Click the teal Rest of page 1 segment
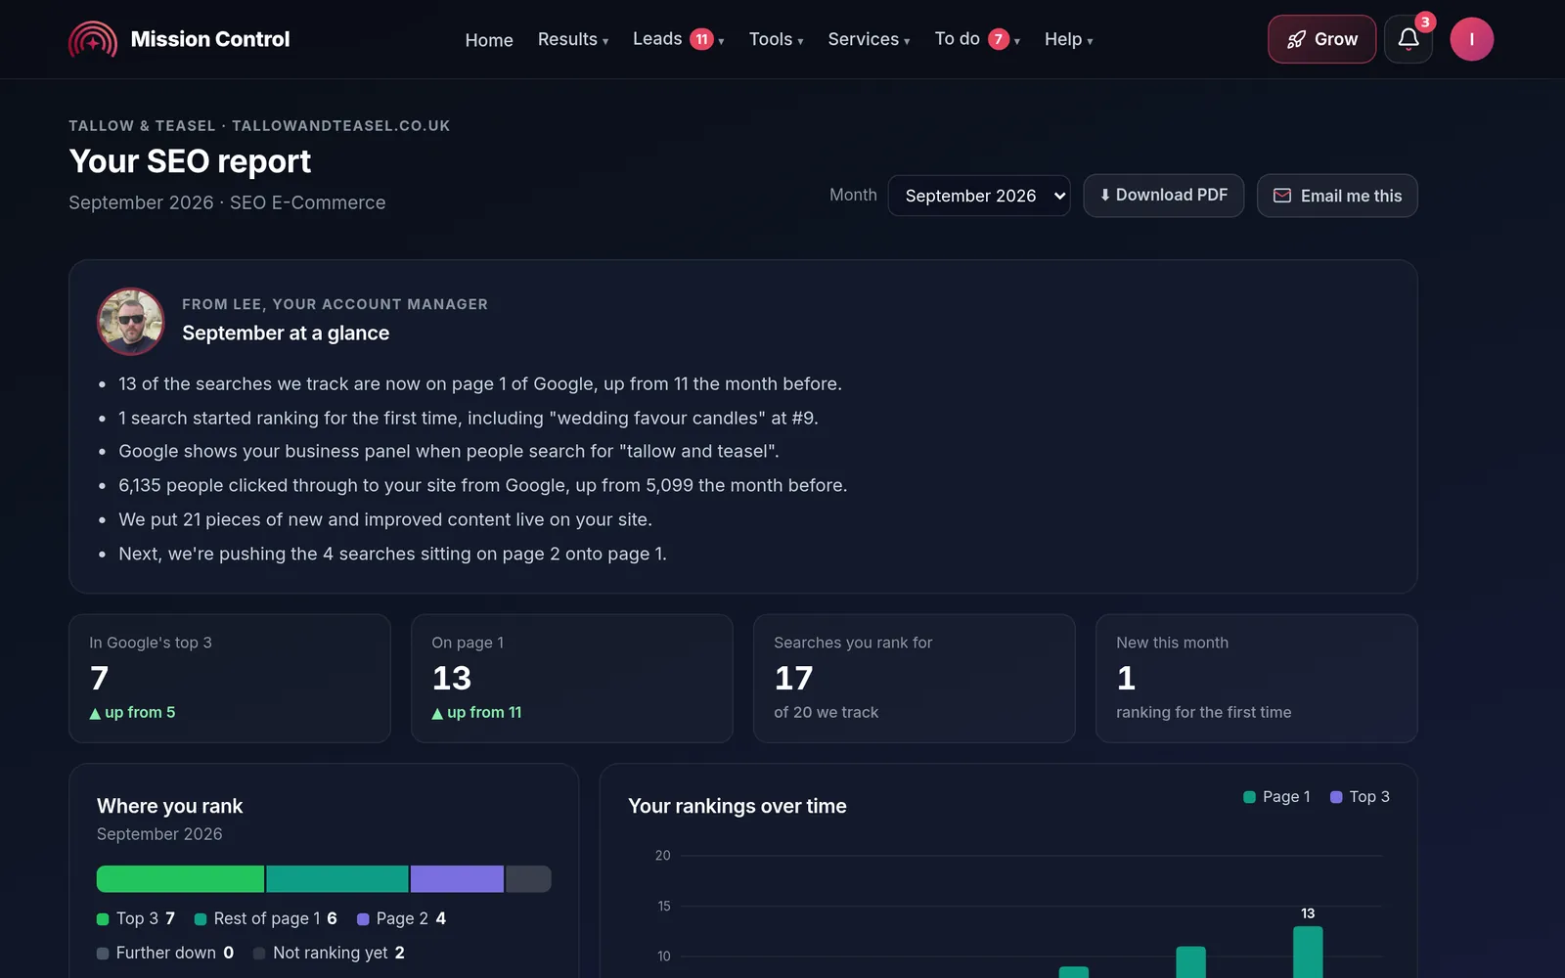The width and height of the screenshot is (1565, 978). [337, 878]
